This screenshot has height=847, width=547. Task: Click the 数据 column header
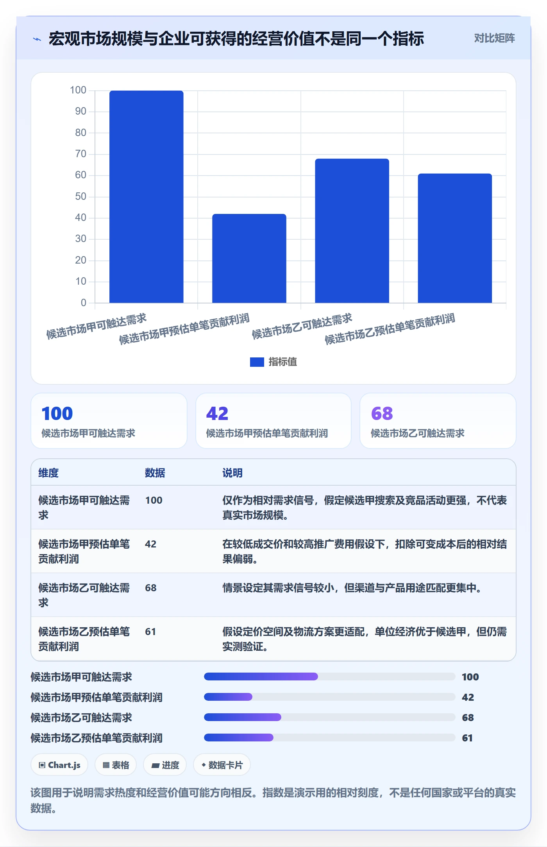tap(155, 473)
